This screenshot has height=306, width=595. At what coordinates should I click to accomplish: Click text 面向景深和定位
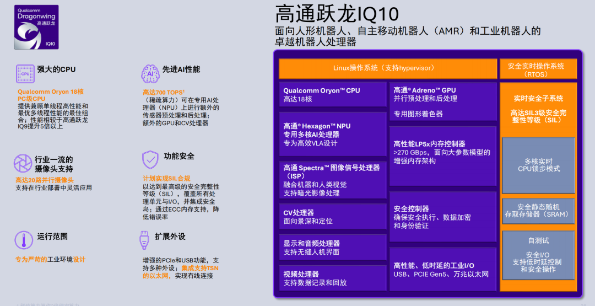point(308,221)
